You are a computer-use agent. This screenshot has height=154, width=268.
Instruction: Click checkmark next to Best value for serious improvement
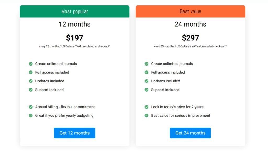147,115
